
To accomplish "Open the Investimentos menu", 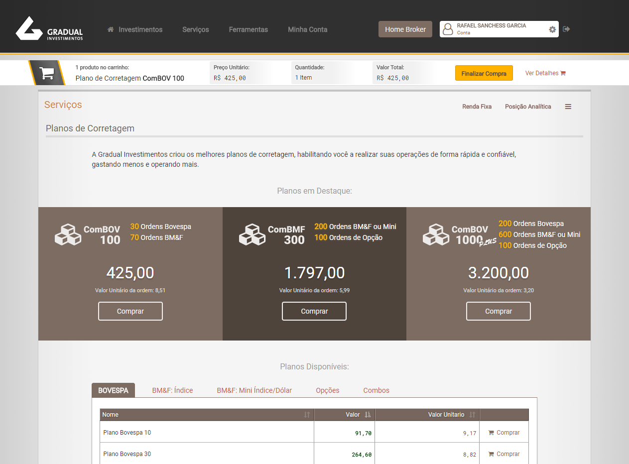I will 135,29.
